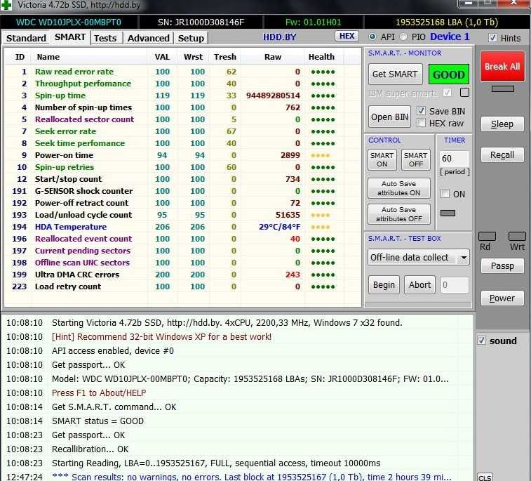Click the Rd indicator lamp
Viewport: 531px width, 481px height.
click(487, 236)
